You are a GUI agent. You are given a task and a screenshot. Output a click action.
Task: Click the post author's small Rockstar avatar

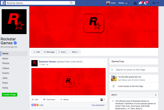tap(34, 63)
